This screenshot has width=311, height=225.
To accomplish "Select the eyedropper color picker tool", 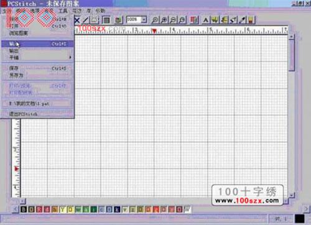I will 243,20.
